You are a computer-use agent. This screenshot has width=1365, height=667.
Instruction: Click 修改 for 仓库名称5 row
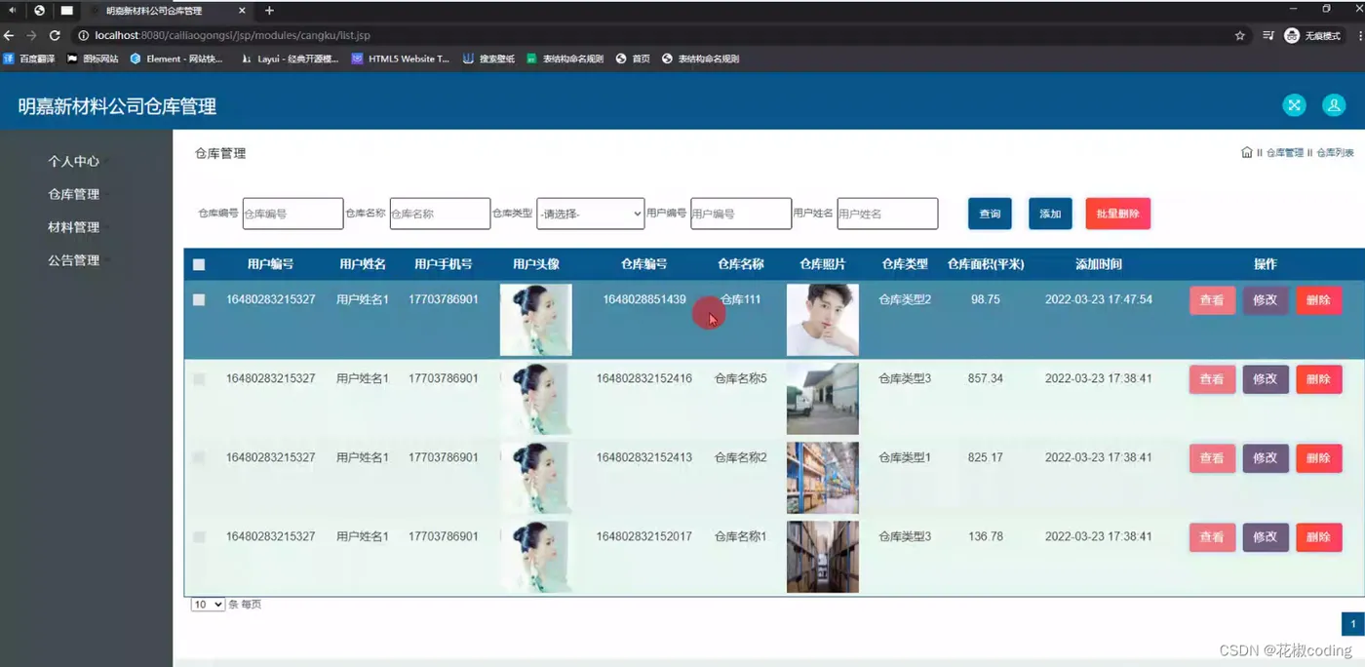[x=1266, y=379]
